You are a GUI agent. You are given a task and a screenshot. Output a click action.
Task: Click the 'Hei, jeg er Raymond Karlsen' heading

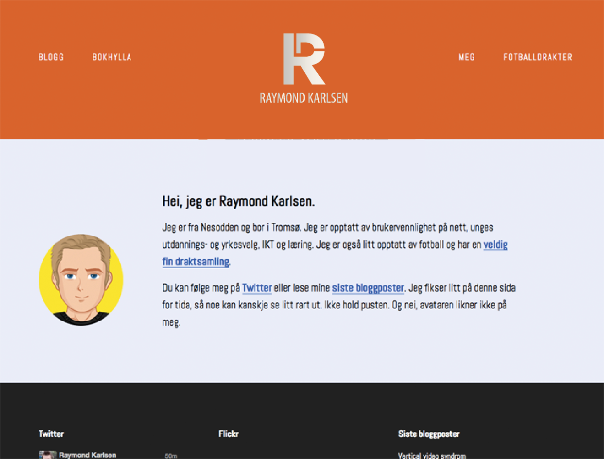238,201
